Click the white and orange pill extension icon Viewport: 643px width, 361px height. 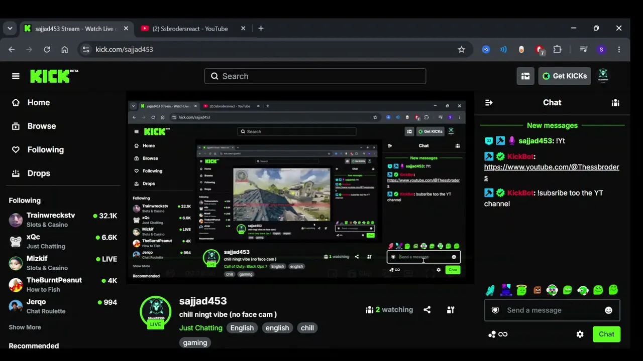click(x=521, y=49)
